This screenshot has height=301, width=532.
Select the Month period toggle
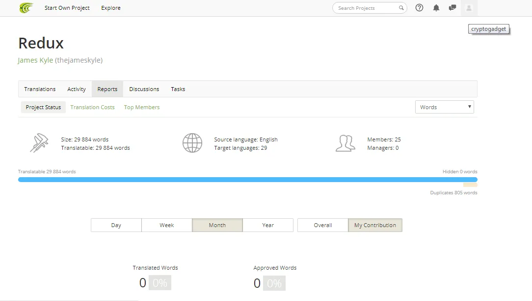click(x=217, y=225)
